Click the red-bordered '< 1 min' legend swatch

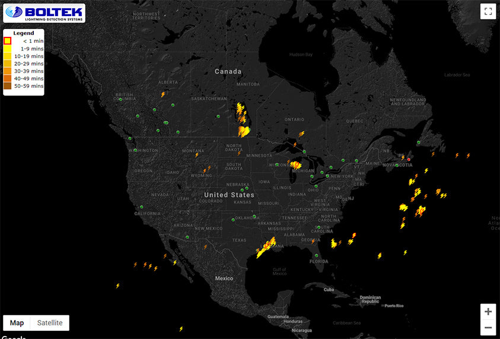tap(7, 41)
